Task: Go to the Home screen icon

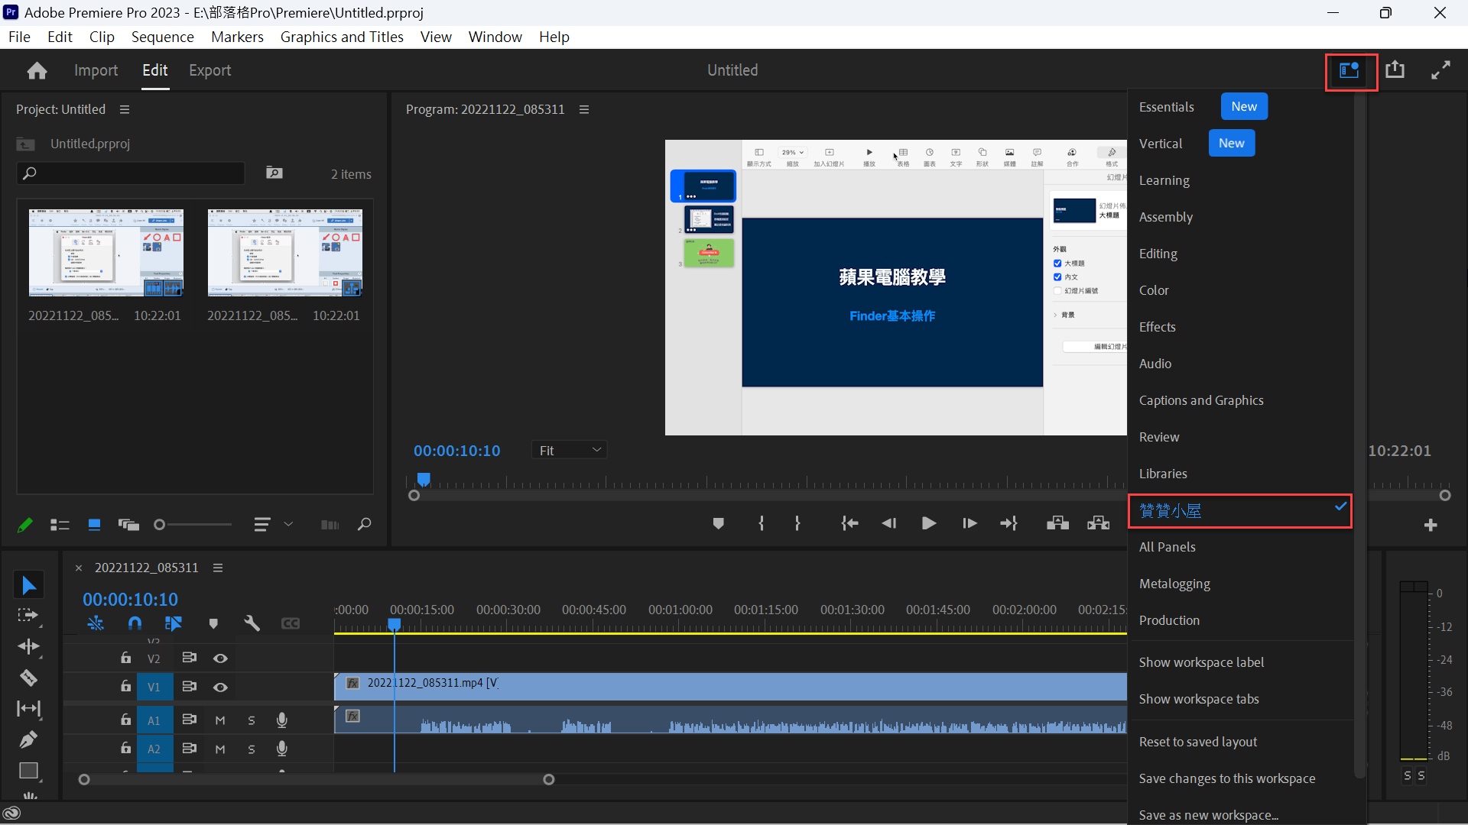Action: click(x=37, y=70)
